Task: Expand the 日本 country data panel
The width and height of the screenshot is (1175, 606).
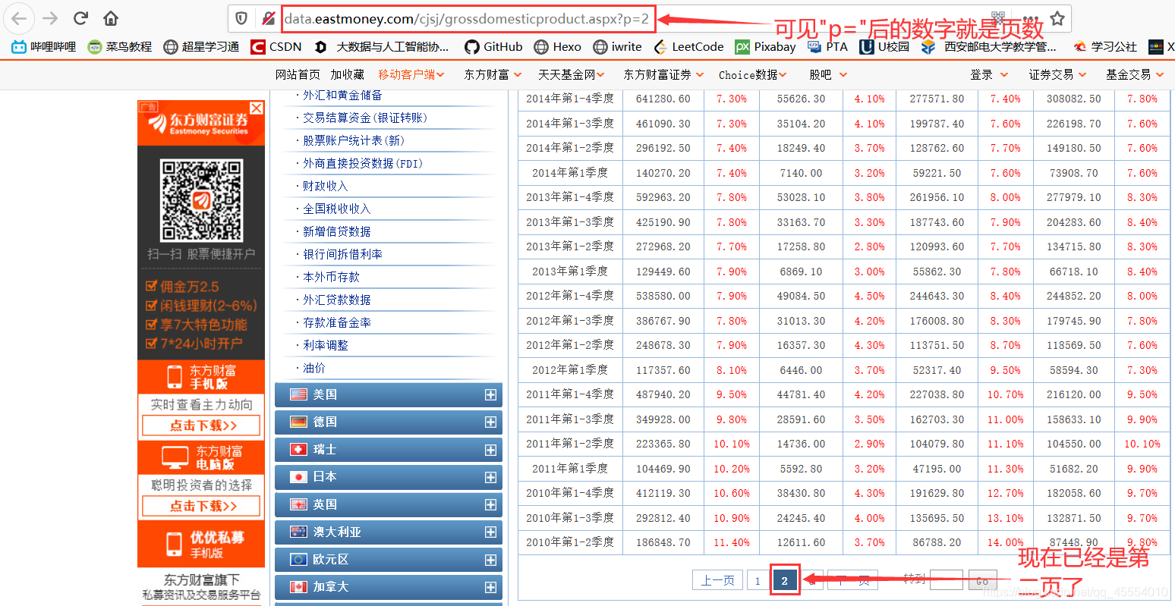Action: point(492,477)
